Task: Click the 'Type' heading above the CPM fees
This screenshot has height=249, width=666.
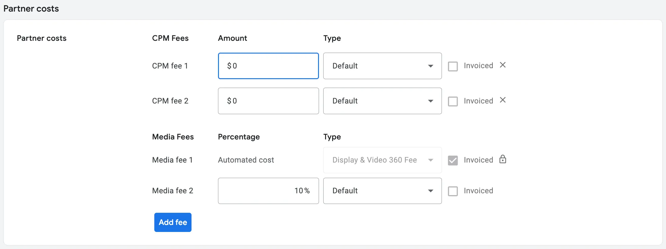Action: [x=332, y=38]
